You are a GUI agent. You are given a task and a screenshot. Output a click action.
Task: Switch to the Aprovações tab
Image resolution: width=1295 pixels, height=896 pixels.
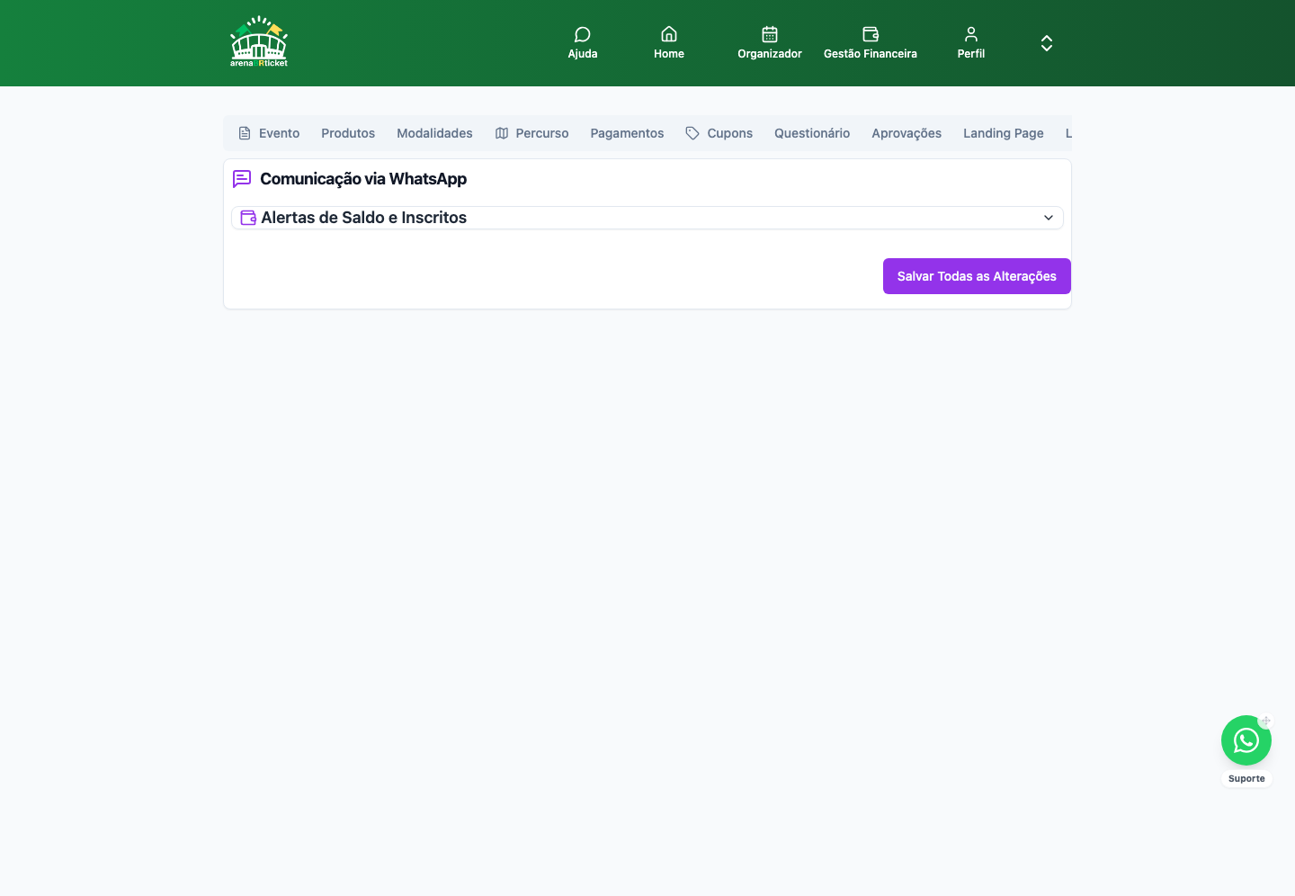[906, 133]
